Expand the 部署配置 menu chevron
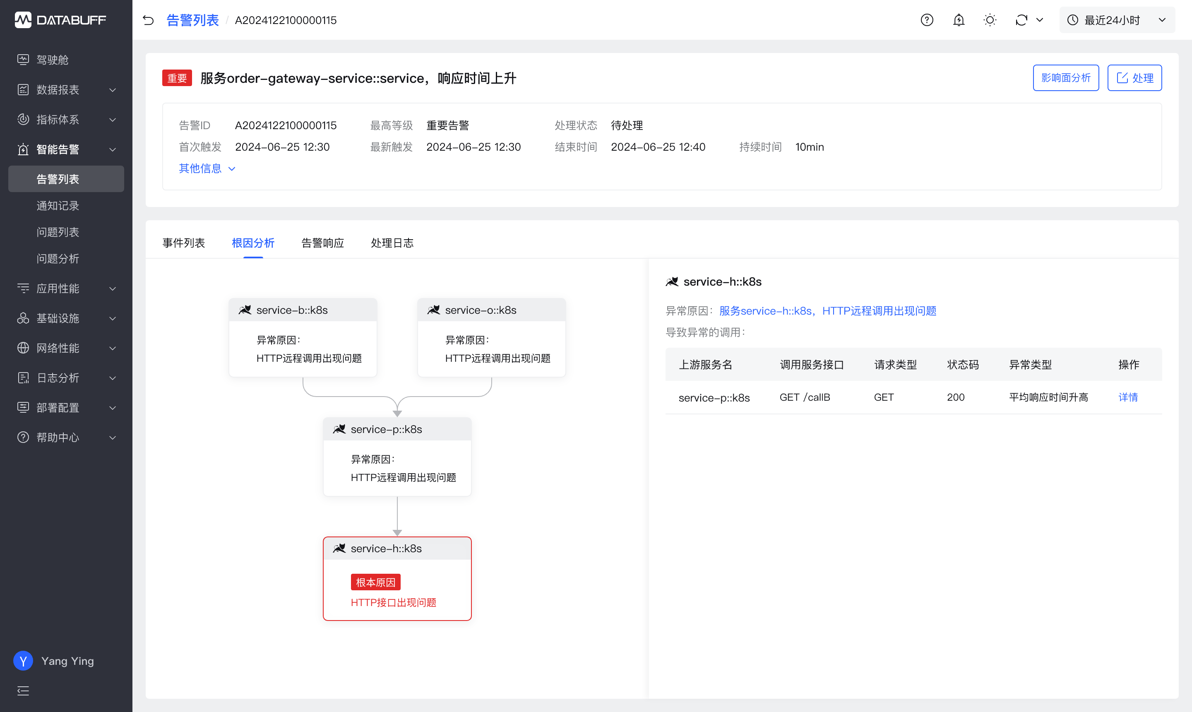The image size is (1192, 712). coord(113,407)
